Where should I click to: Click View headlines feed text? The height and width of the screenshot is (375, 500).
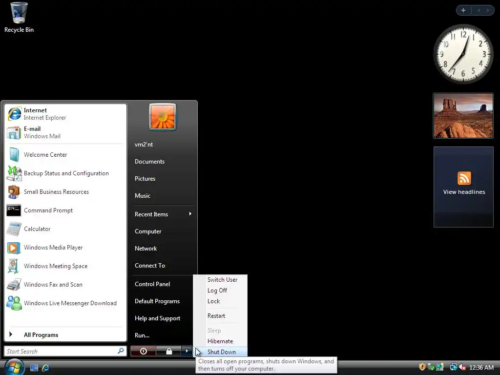click(x=464, y=192)
